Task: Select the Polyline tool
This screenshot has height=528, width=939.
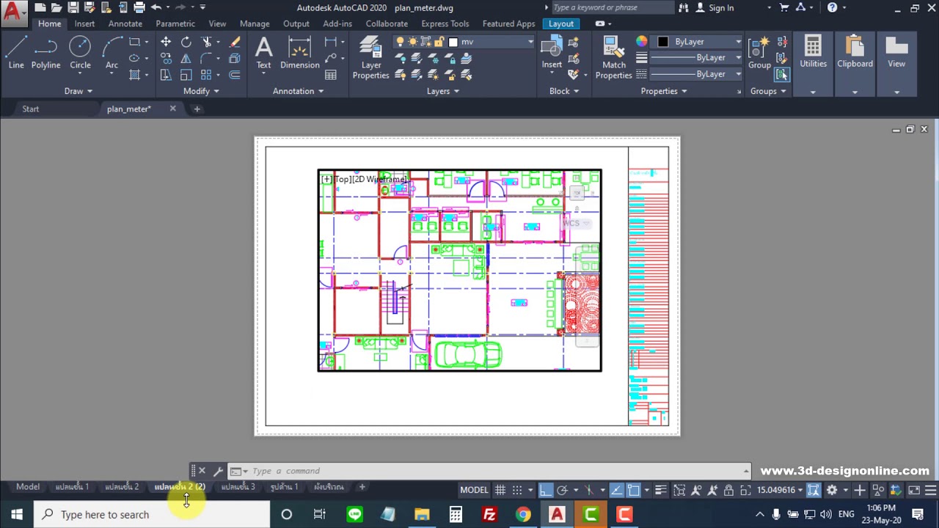Action: coord(45,53)
